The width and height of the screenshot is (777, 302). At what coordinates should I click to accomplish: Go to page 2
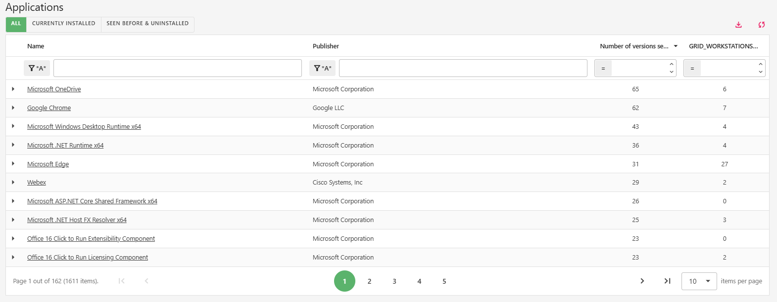pyautogui.click(x=369, y=281)
